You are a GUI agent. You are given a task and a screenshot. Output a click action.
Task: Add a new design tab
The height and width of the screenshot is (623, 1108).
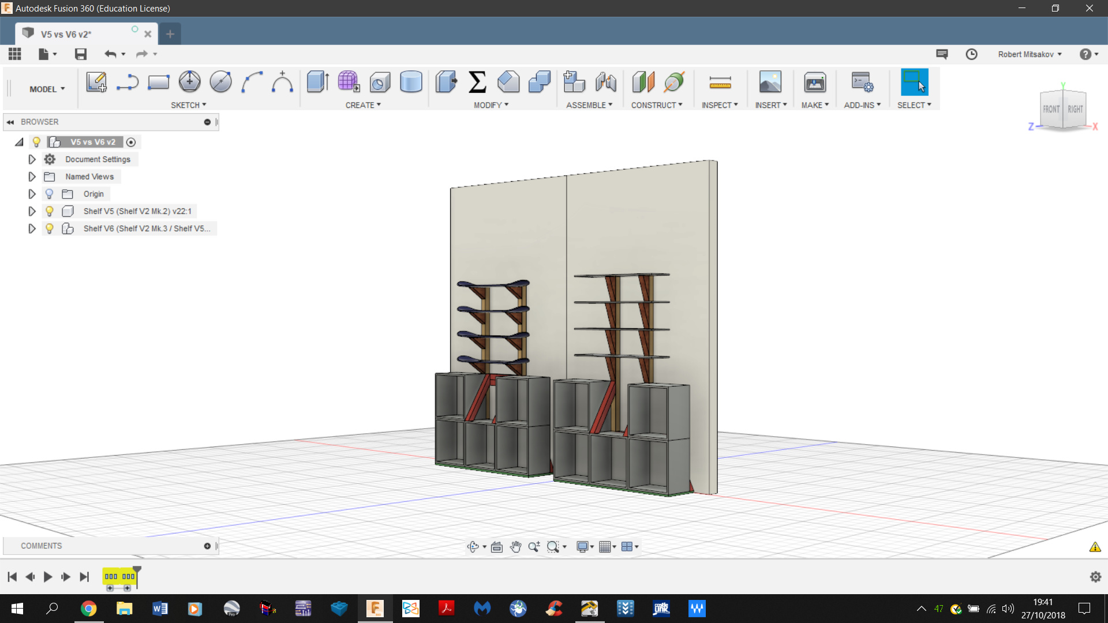coord(170,34)
